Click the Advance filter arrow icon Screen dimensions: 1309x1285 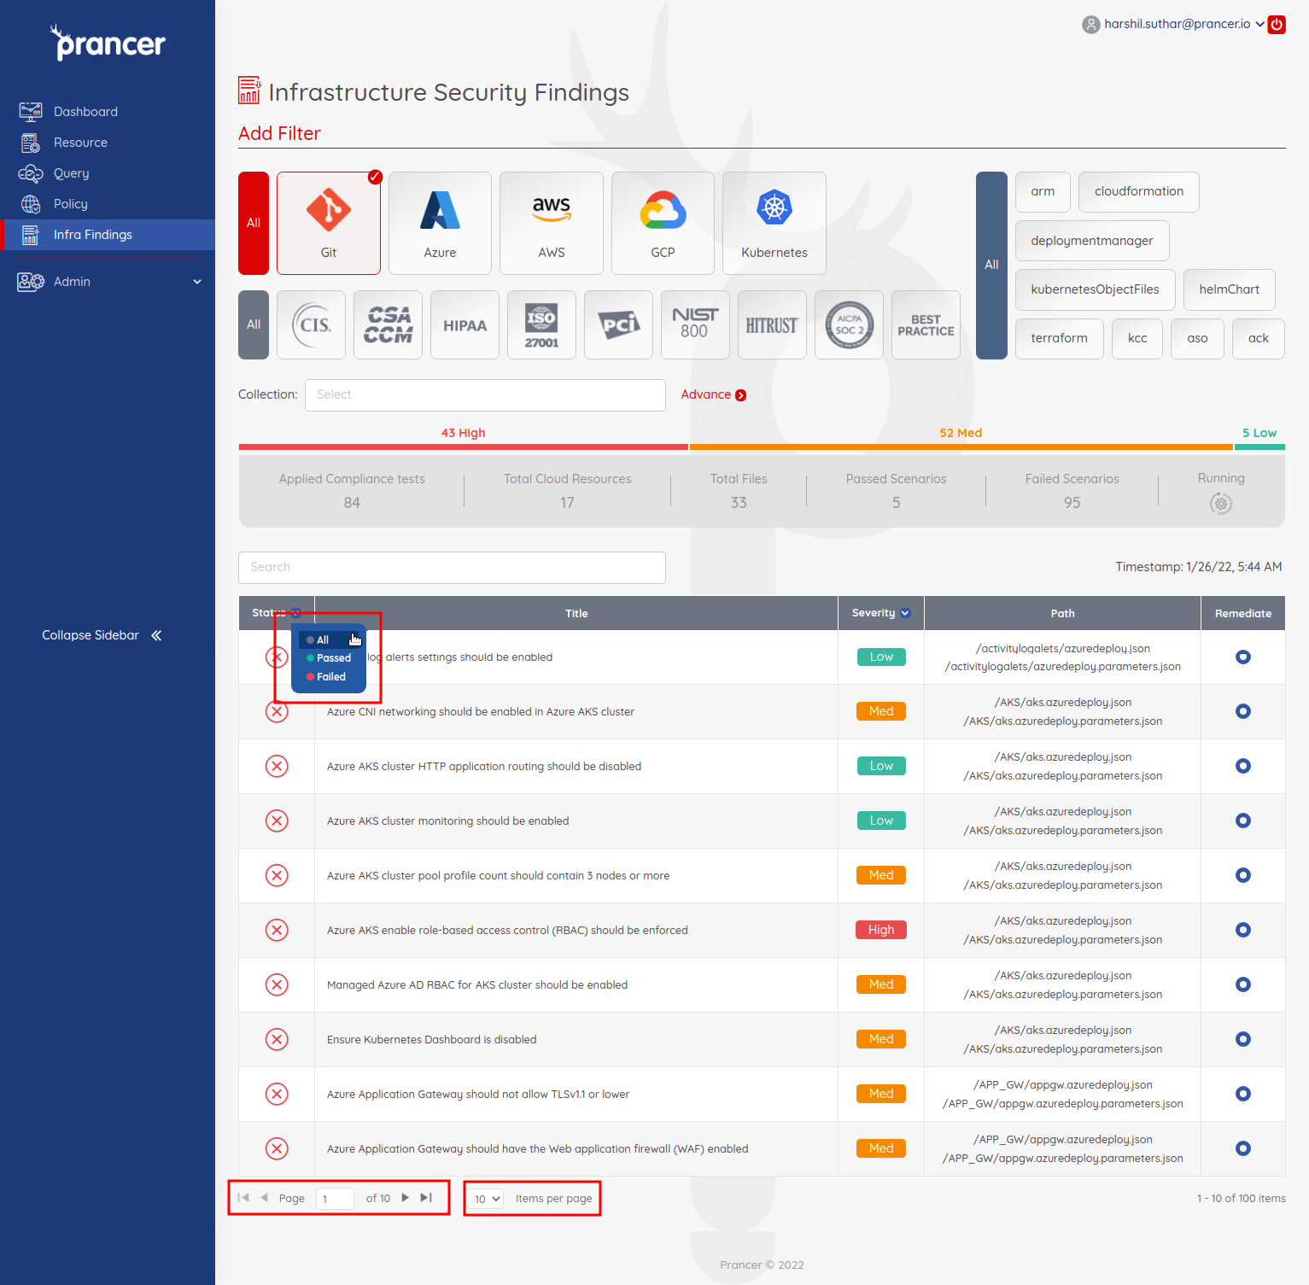pos(741,395)
